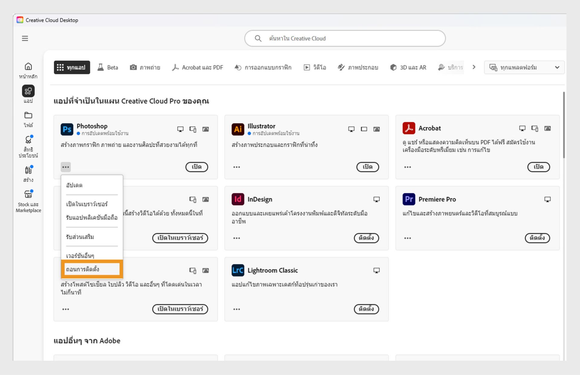Open the Photoshop app icon
This screenshot has width=580, height=375.
coord(67,129)
